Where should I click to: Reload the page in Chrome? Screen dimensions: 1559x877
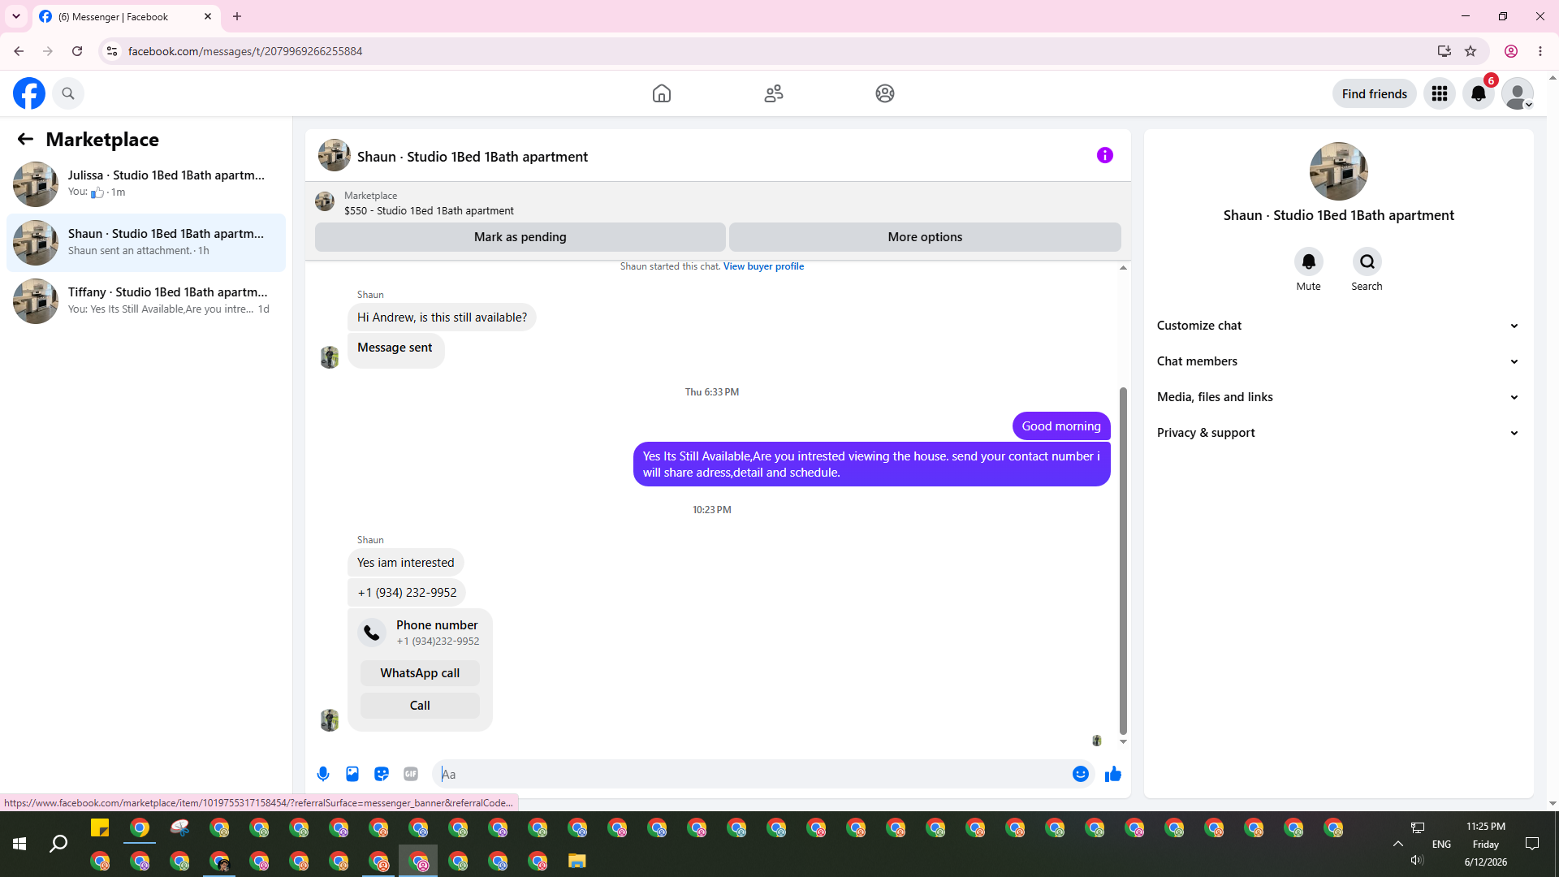(x=77, y=51)
